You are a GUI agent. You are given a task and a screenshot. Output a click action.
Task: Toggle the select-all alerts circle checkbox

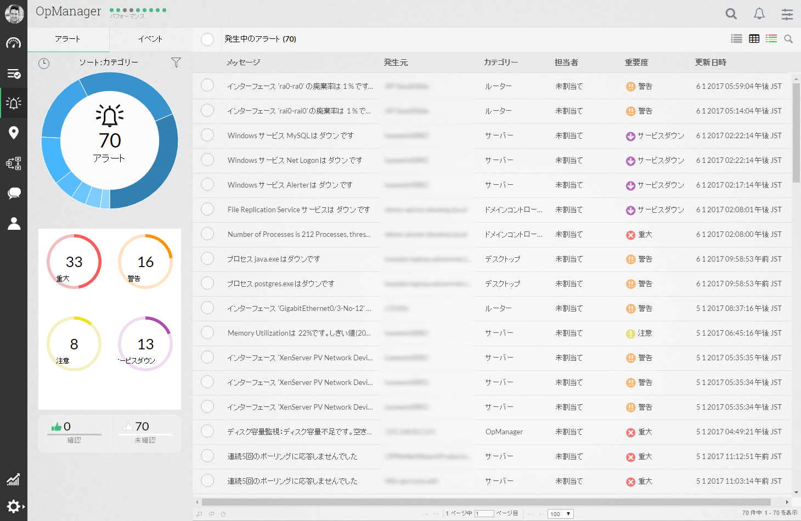207,39
